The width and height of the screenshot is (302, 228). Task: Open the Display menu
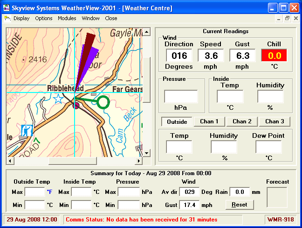coord(21,18)
